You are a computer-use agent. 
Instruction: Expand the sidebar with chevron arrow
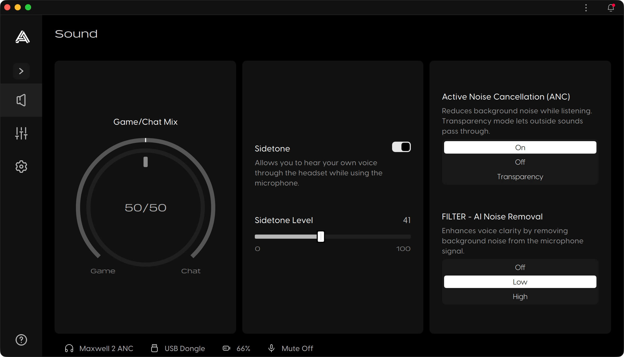pyautogui.click(x=21, y=71)
